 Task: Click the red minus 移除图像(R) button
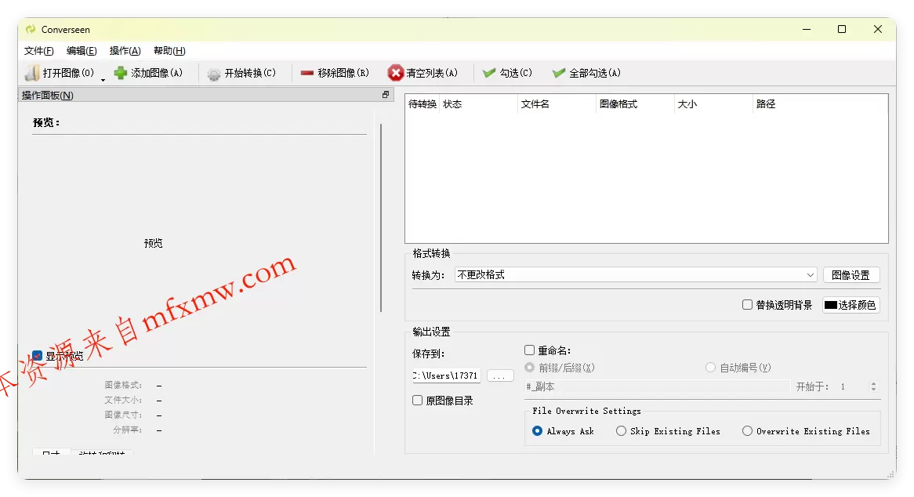pyautogui.click(x=335, y=74)
